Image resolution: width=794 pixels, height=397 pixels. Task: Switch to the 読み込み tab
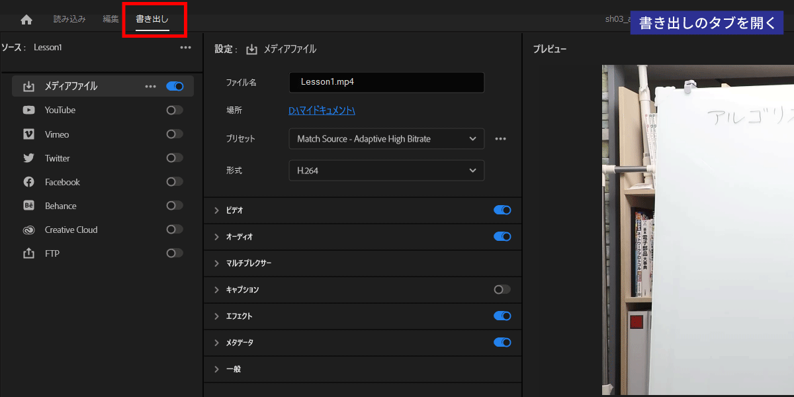pos(69,19)
